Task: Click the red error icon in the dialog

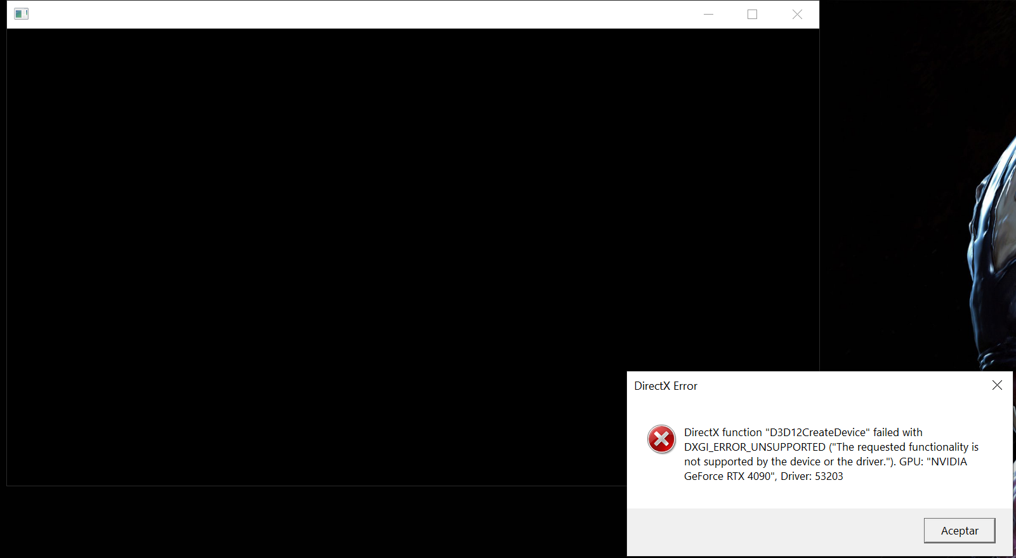Action: point(661,439)
